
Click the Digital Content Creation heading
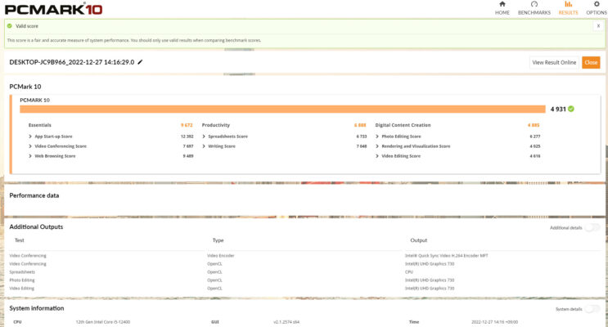[x=403, y=125]
